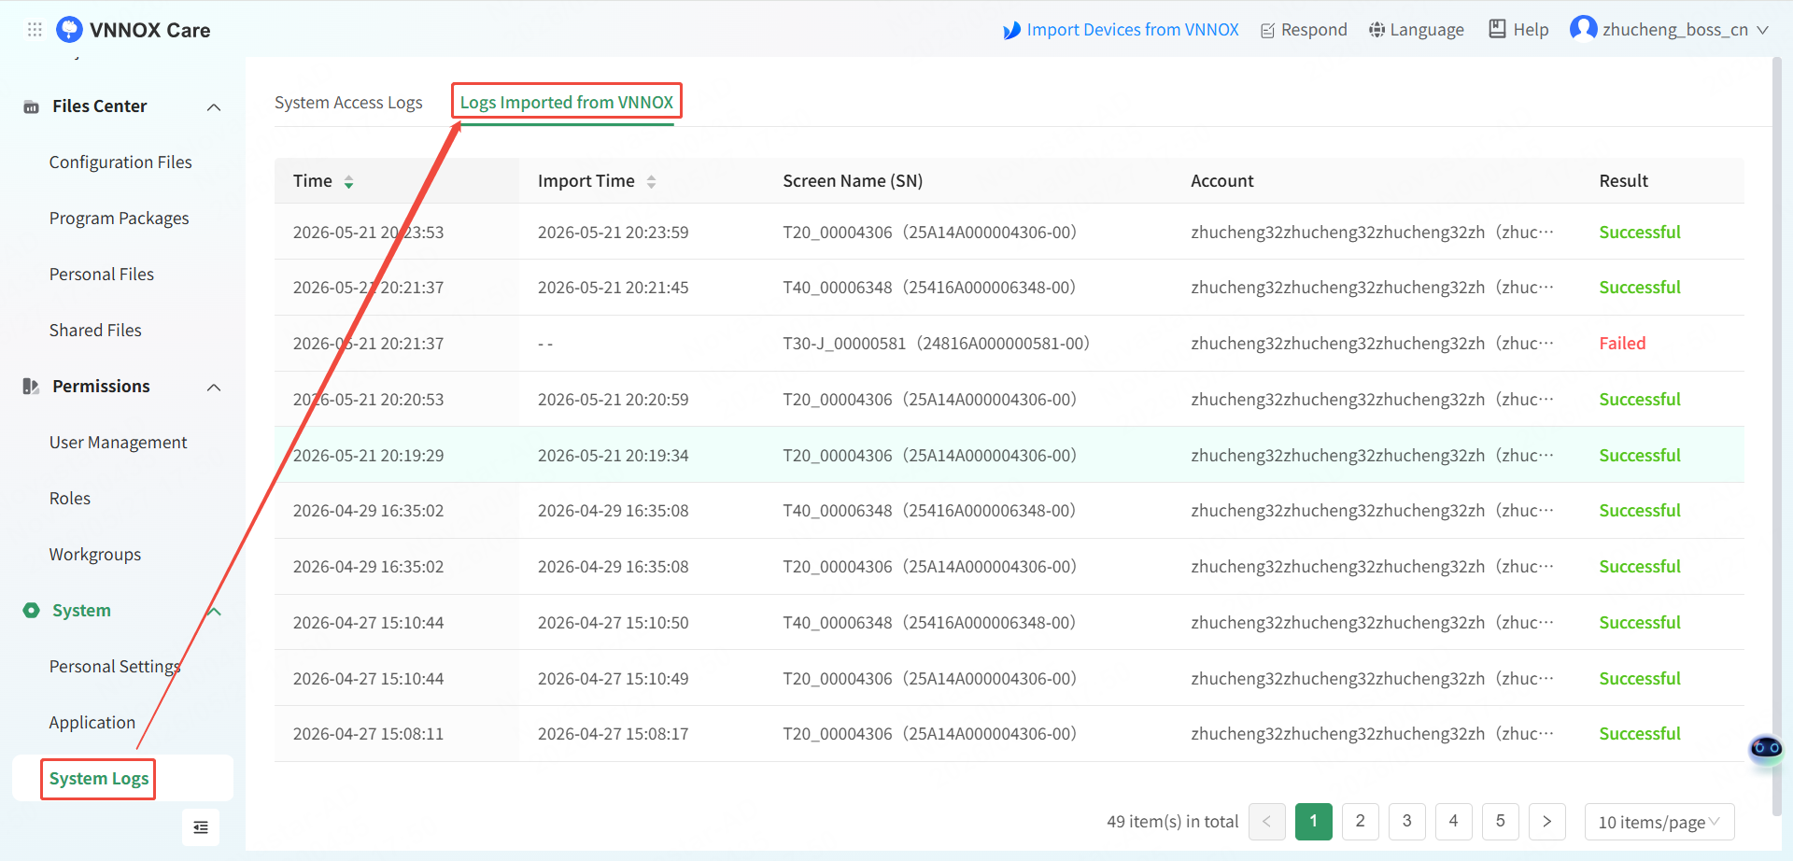Collapse the sidebar using the menu-fold icon
The width and height of the screenshot is (1793, 861).
201,827
